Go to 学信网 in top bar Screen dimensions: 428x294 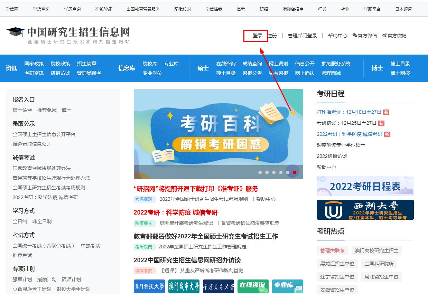12,9
